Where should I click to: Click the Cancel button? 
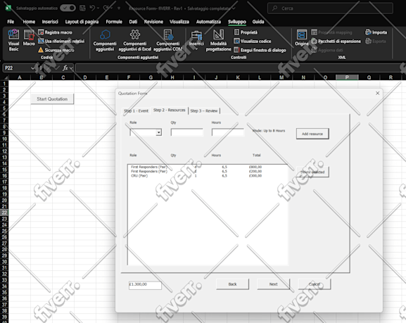(x=315, y=284)
